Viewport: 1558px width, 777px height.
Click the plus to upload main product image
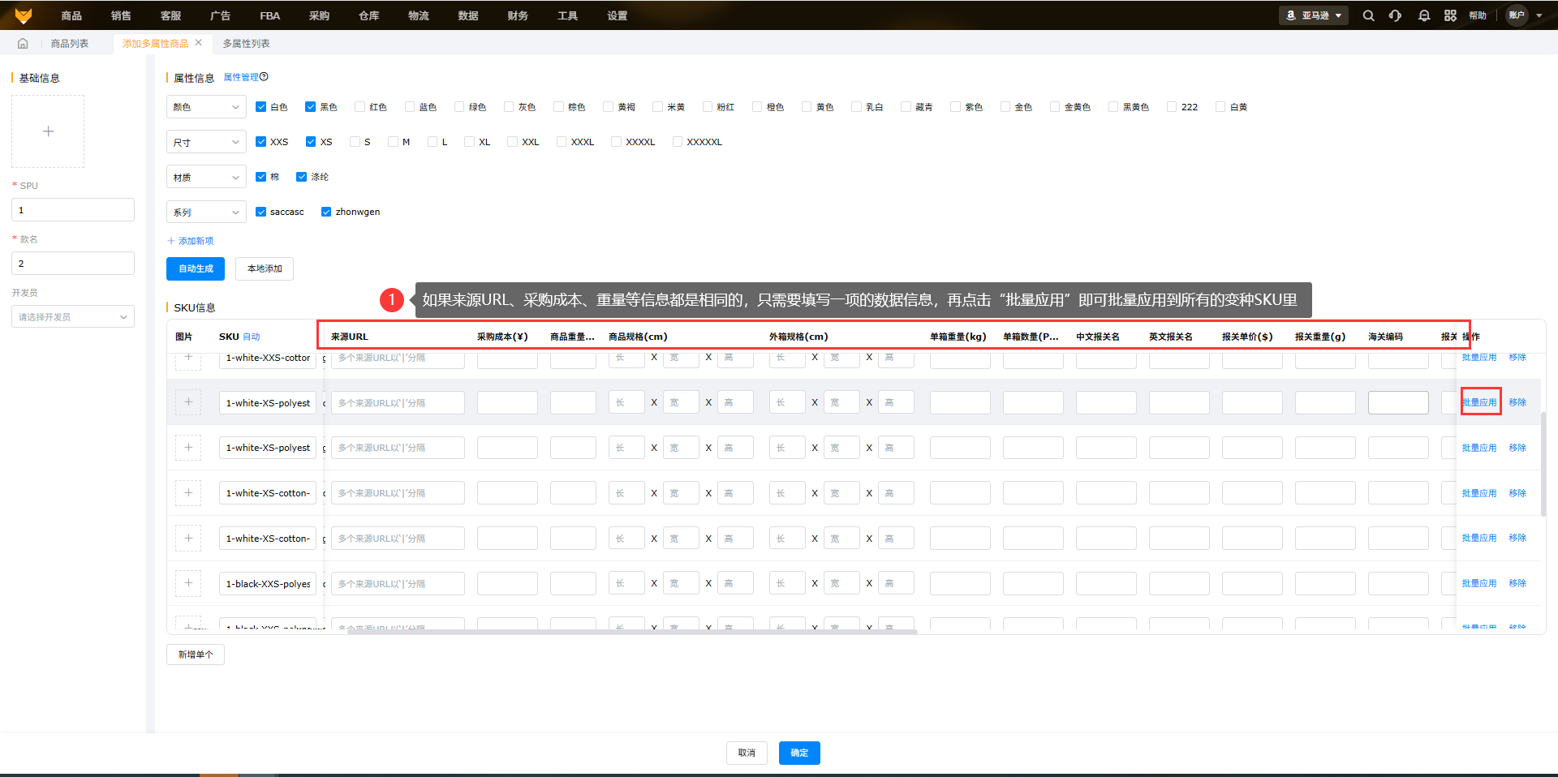(x=48, y=131)
